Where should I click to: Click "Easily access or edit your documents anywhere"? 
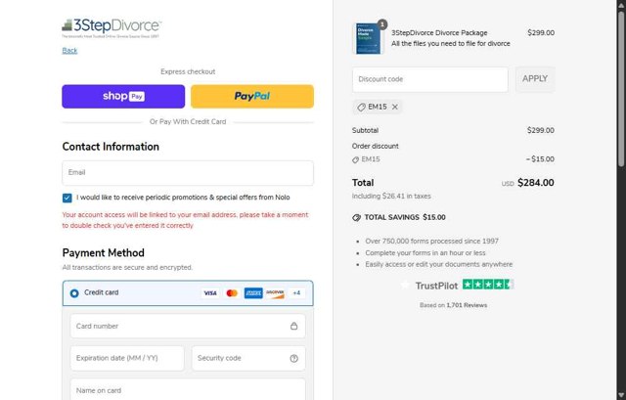(x=439, y=264)
